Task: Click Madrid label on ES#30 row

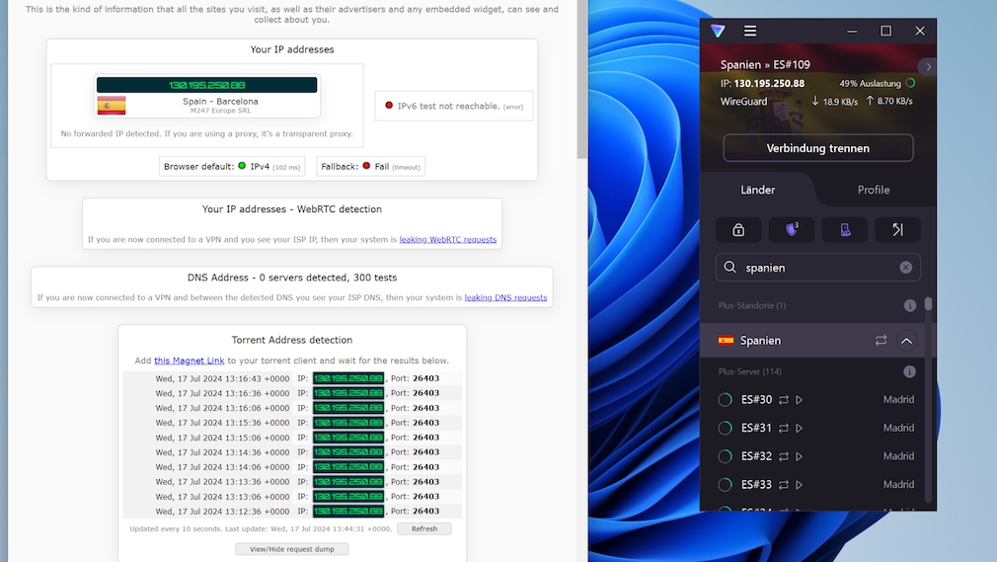Action: (898, 400)
